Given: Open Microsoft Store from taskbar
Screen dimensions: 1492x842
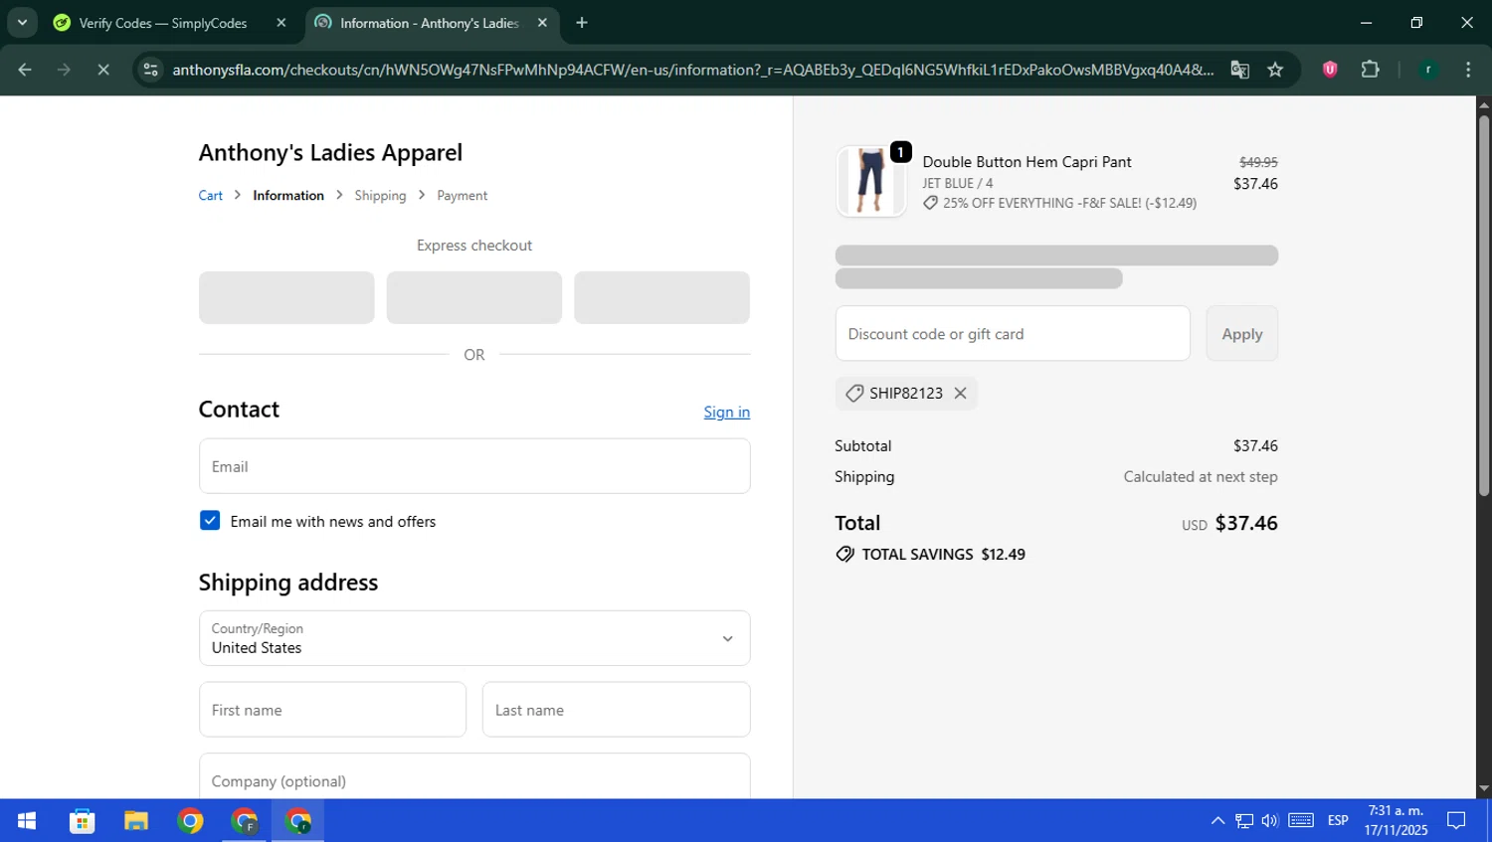Looking at the screenshot, I should click(x=82, y=821).
